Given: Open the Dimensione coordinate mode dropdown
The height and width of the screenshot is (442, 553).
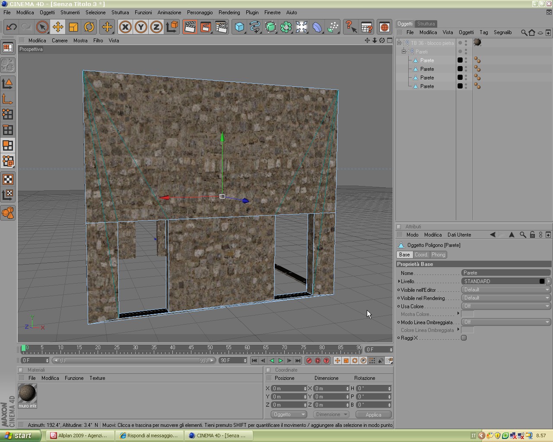Looking at the screenshot, I should point(331,414).
